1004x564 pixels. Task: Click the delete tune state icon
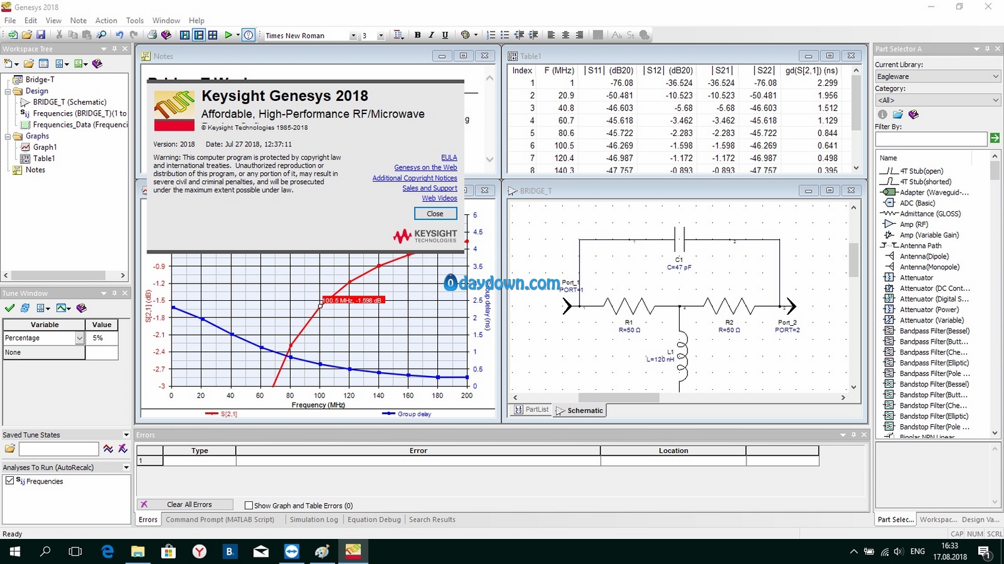(x=123, y=449)
